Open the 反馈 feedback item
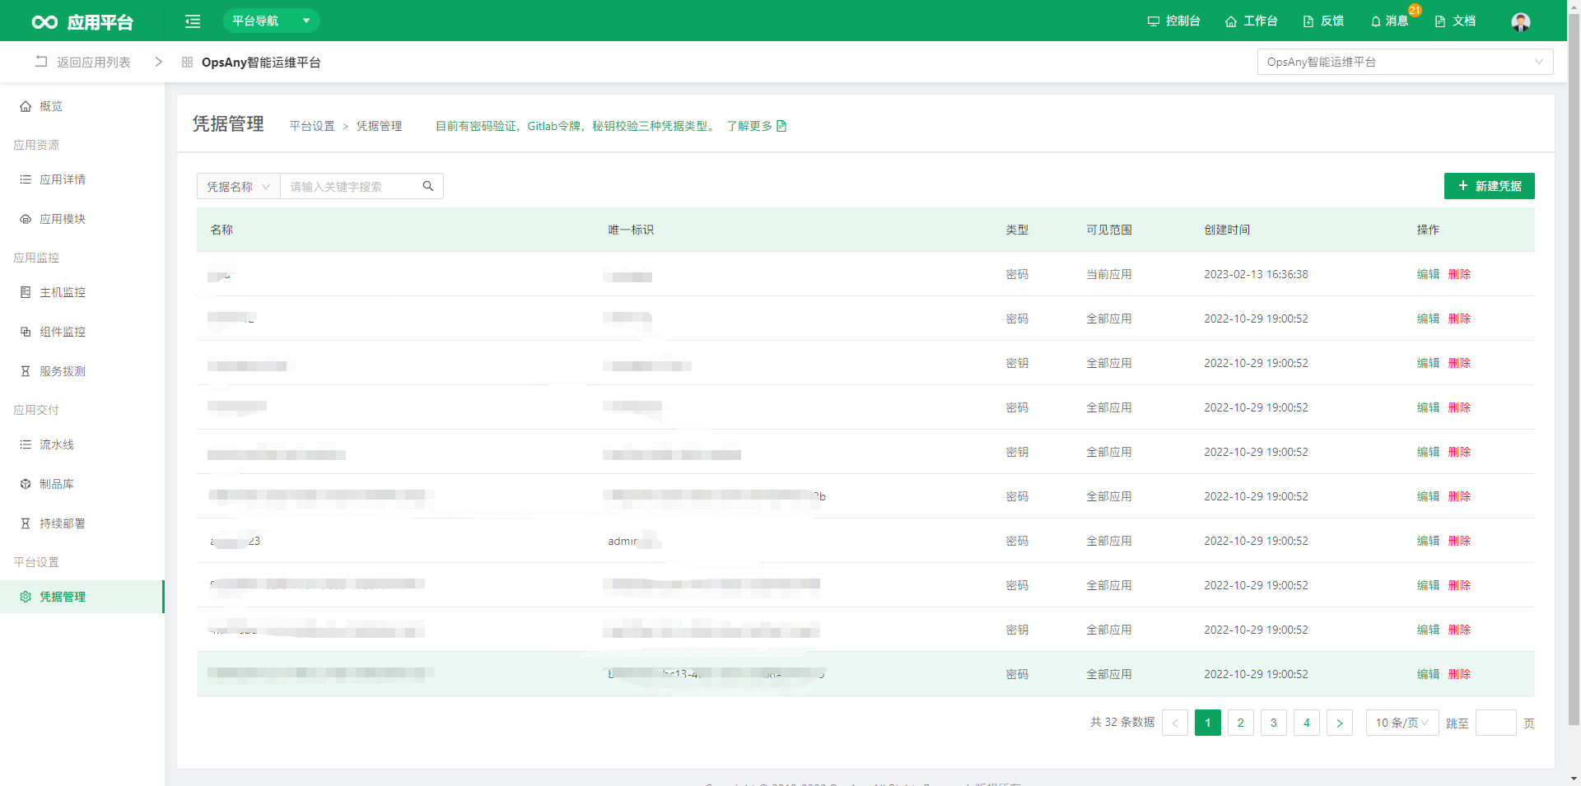The image size is (1581, 786). click(x=1323, y=21)
